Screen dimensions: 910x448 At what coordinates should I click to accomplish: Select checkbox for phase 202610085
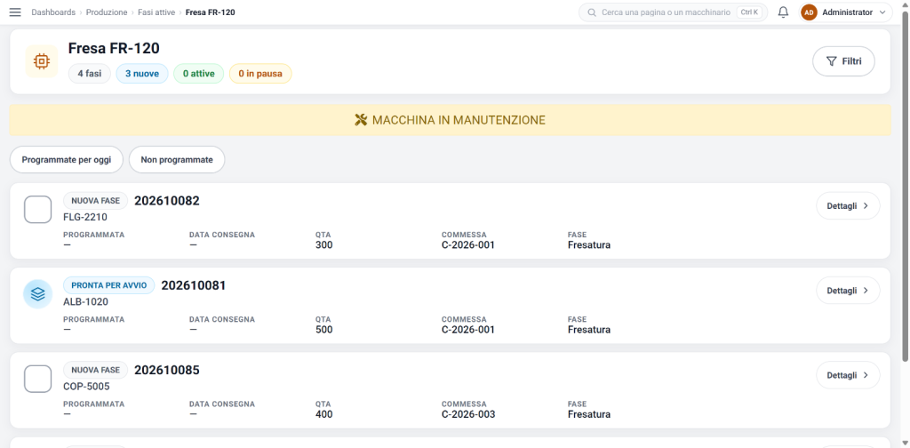point(37,379)
